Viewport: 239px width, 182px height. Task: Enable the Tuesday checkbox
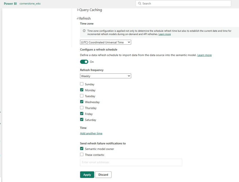pyautogui.click(x=82, y=96)
